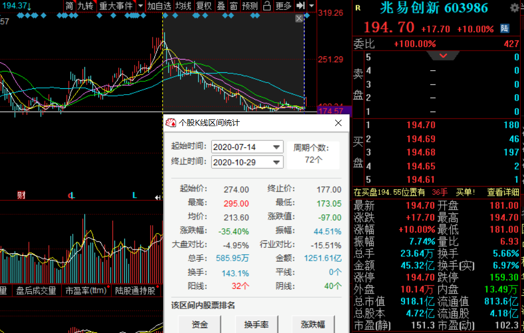
Task: Click the R badge beside stock name
Action: (358, 8)
